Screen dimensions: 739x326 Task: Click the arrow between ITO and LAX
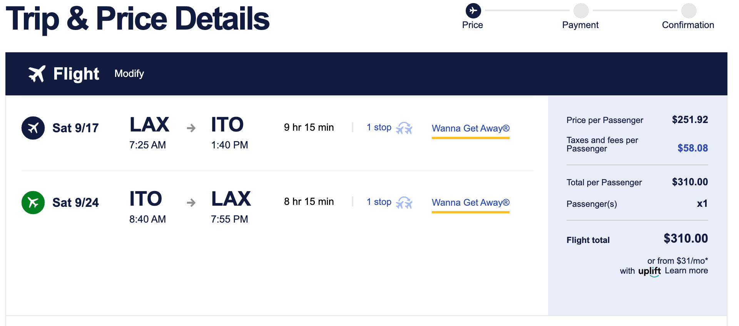191,203
